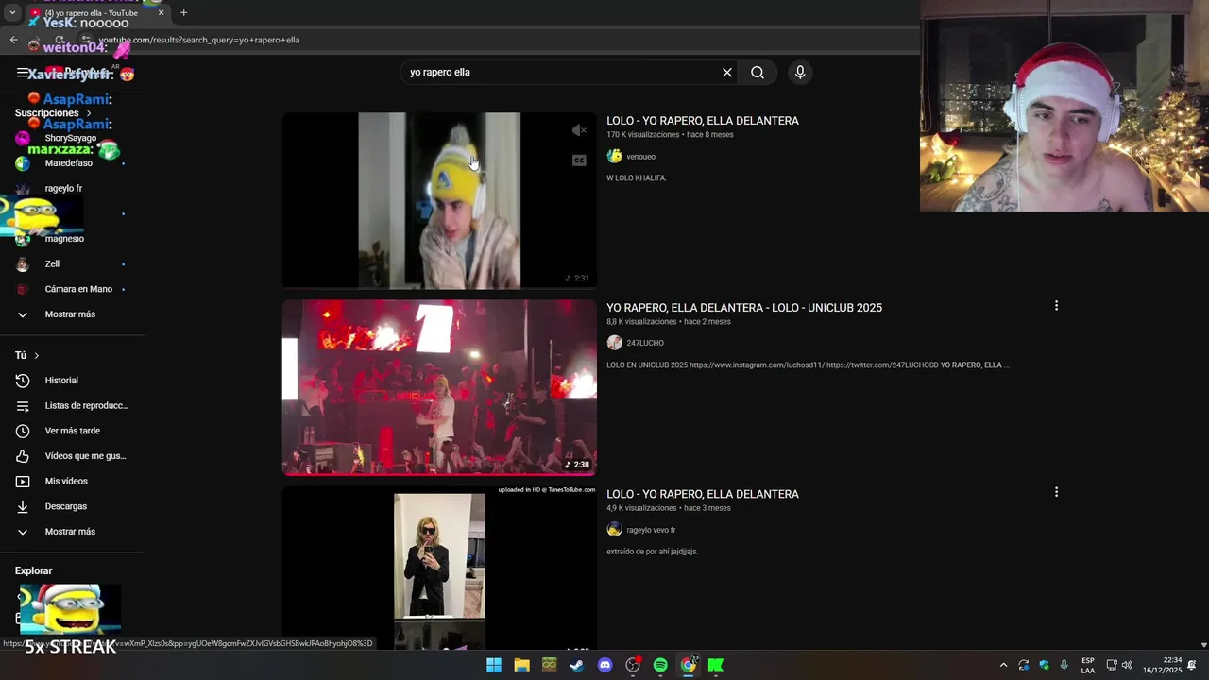Click the Explorar heading in sidebar
The width and height of the screenshot is (1209, 680).
point(34,570)
